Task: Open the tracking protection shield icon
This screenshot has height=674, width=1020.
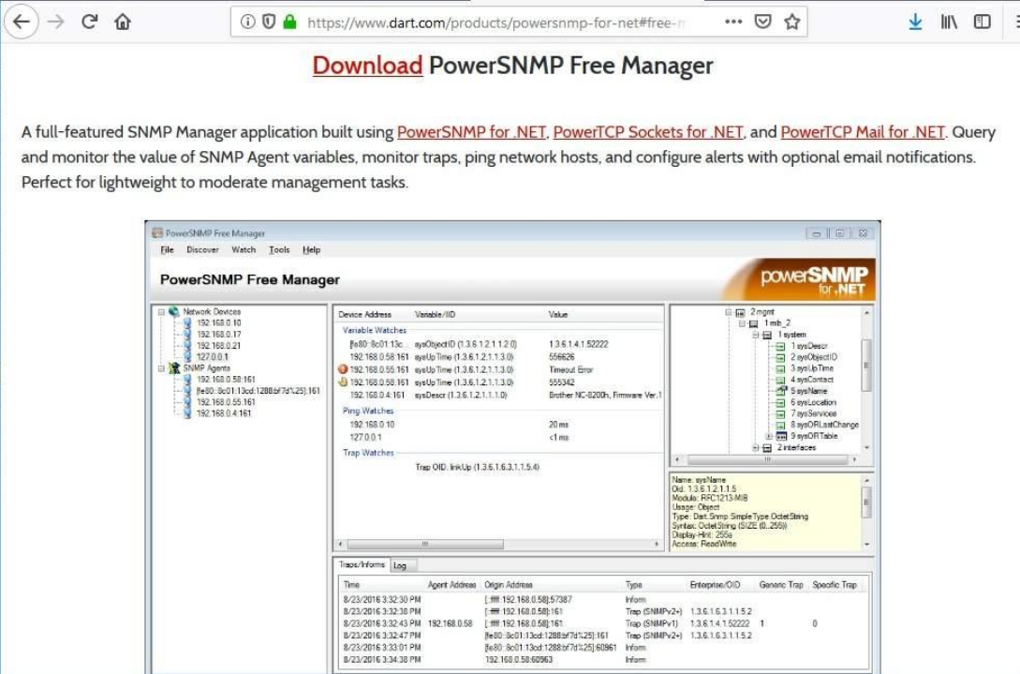Action: click(x=269, y=22)
